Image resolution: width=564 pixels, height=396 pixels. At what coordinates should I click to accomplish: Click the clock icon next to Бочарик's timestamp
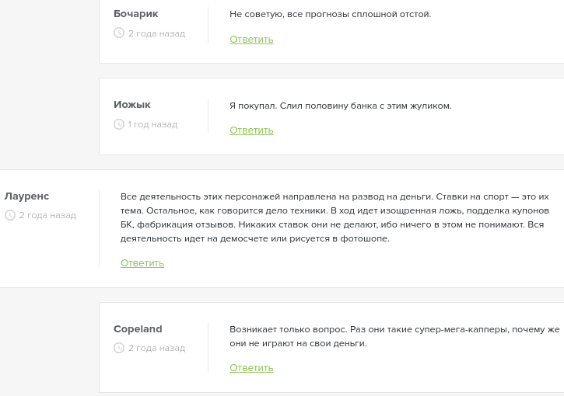click(119, 33)
